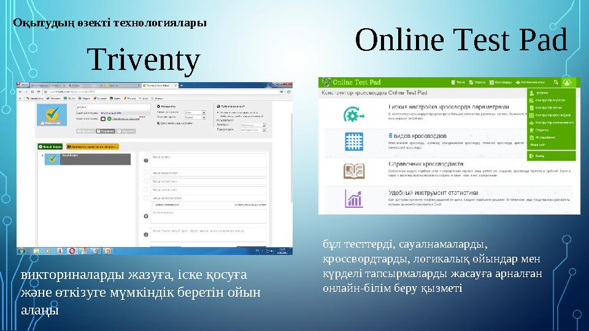Viewport: 589px width, 331px height.
Task: Select Конструктор логических игр in user menu
Action: click(552, 123)
